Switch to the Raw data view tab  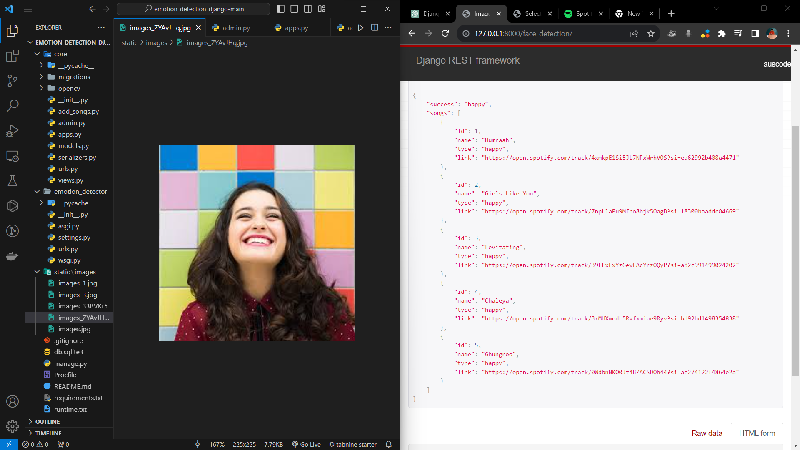coord(707,433)
